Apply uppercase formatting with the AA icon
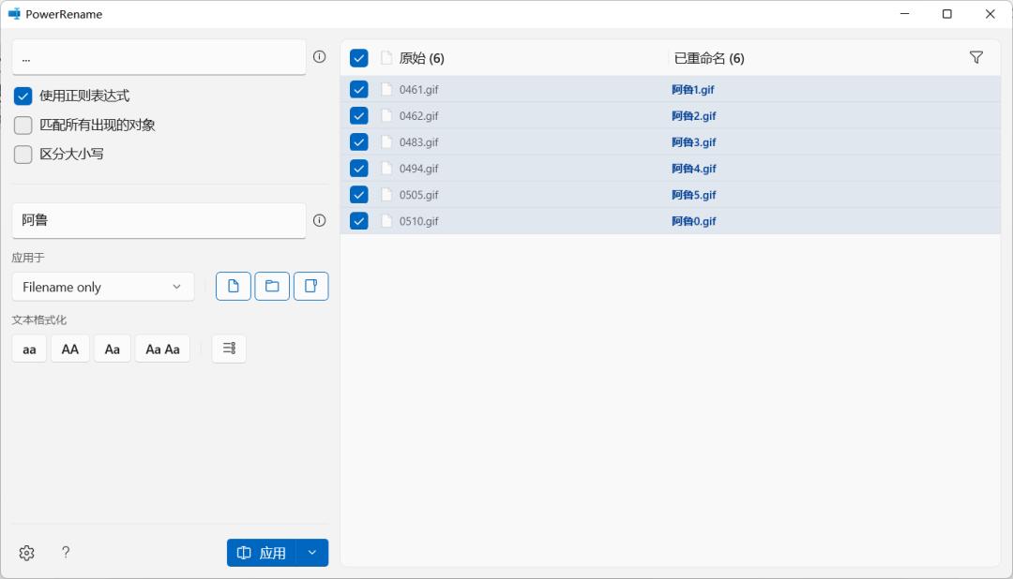1013x579 pixels. pos(69,348)
